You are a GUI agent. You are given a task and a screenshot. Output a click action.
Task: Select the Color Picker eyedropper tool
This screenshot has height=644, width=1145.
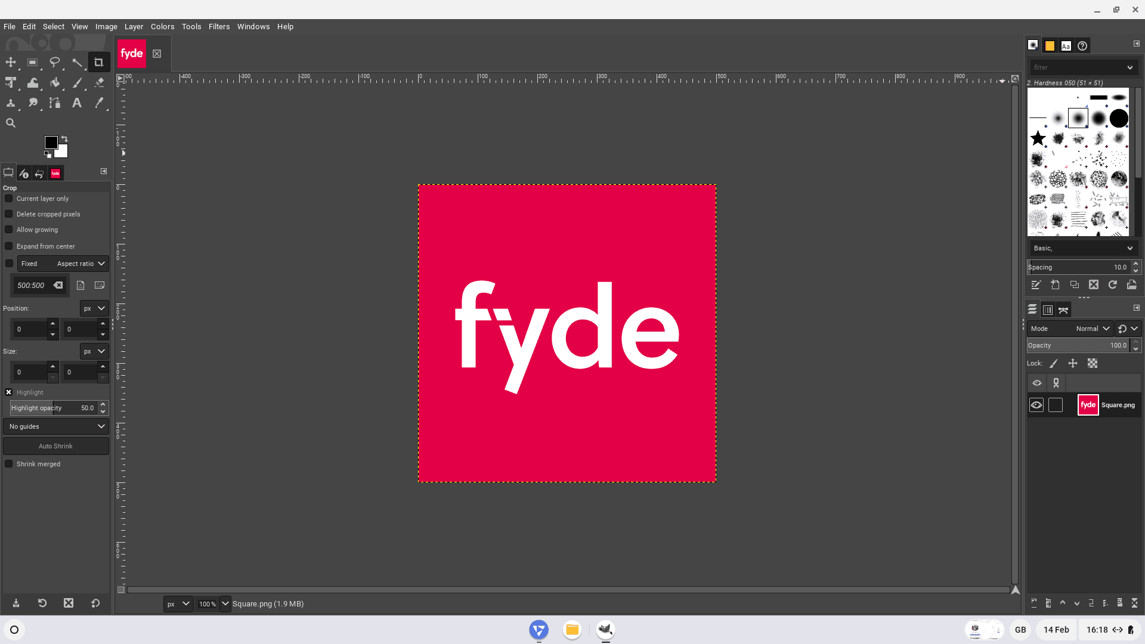pos(99,103)
